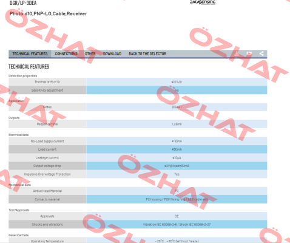Select the Output voltage drop row
The height and width of the screenshot is (243, 290).
[x=138, y=166]
